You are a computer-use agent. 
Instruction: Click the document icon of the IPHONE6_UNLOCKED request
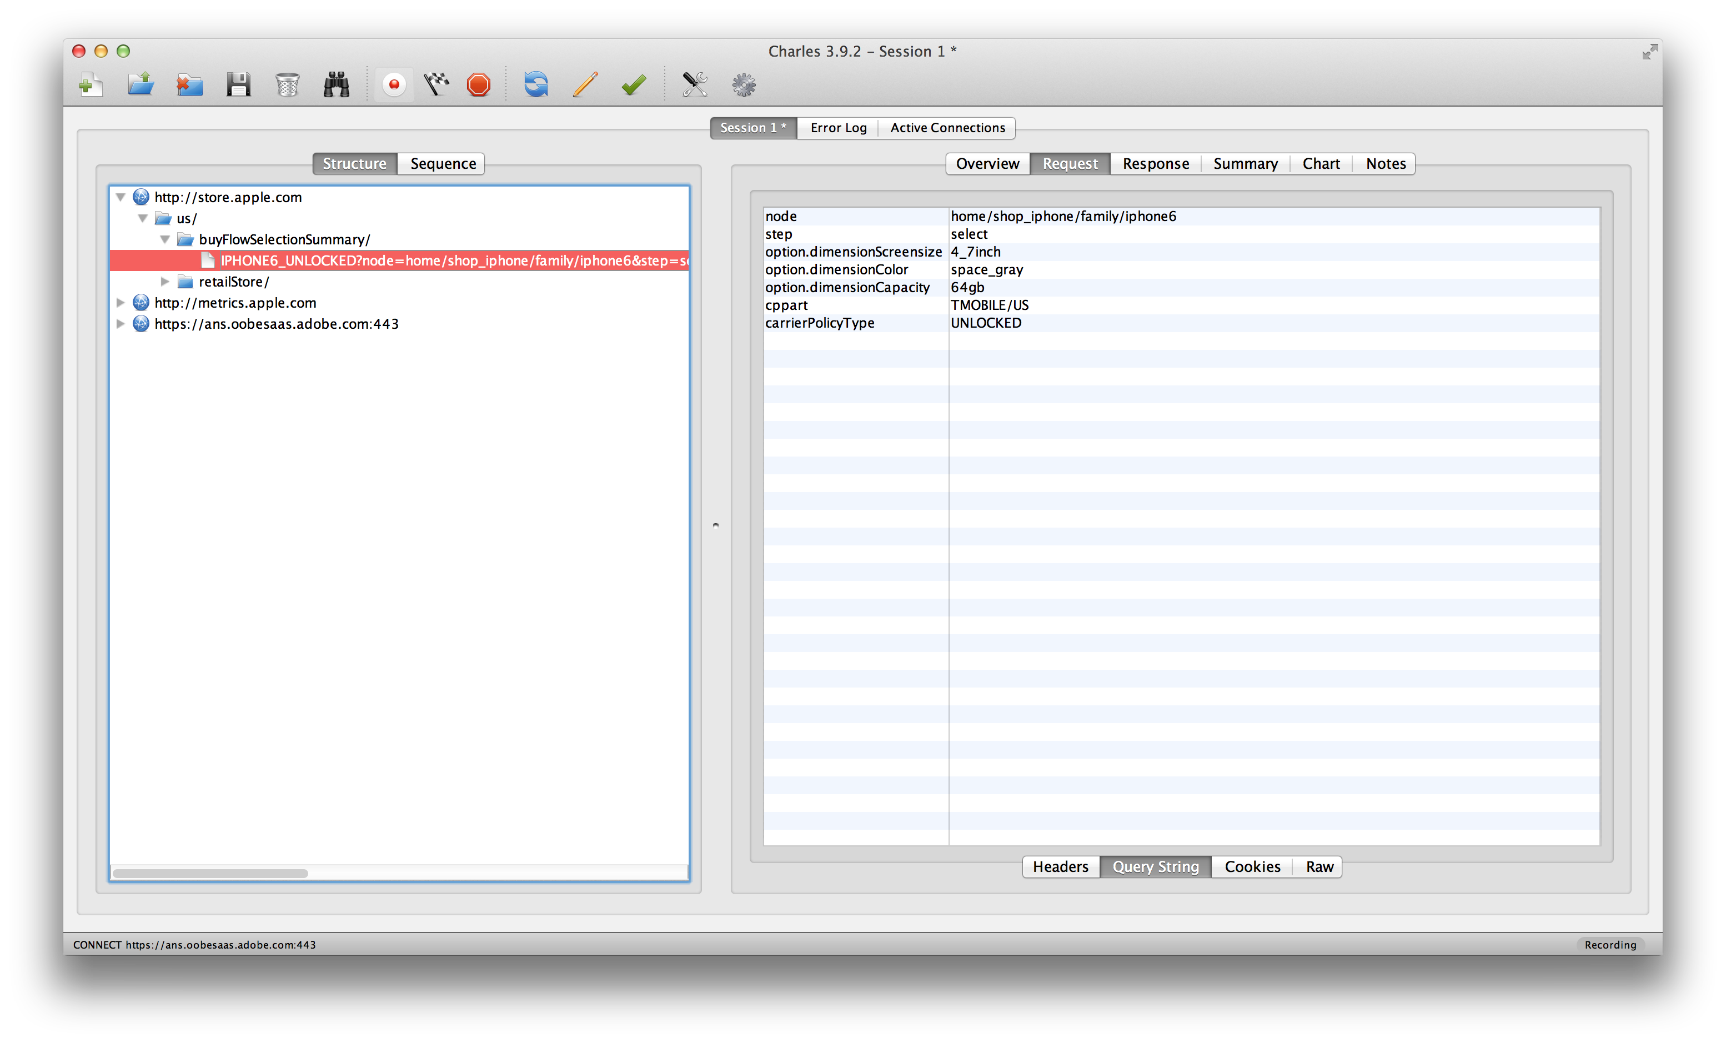point(208,260)
